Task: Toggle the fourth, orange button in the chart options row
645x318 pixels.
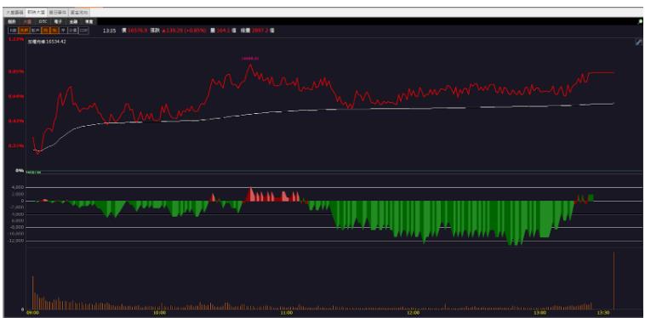Action: [x=45, y=31]
